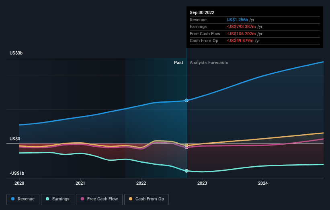The image size is (330, 210).
Task: Click the -US$1b y-axis label
Action: [x=17, y=173]
